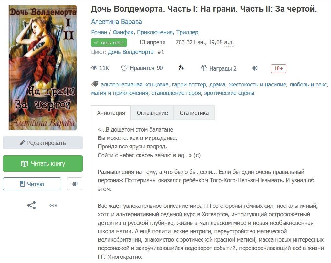331x263 pixels.
Task: Open the гарри поттер tag
Action: point(189,85)
